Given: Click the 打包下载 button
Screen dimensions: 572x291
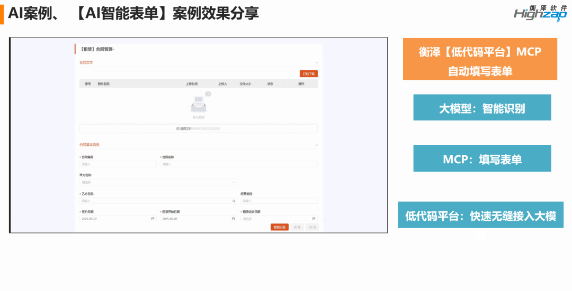Looking at the screenshot, I should pos(309,74).
